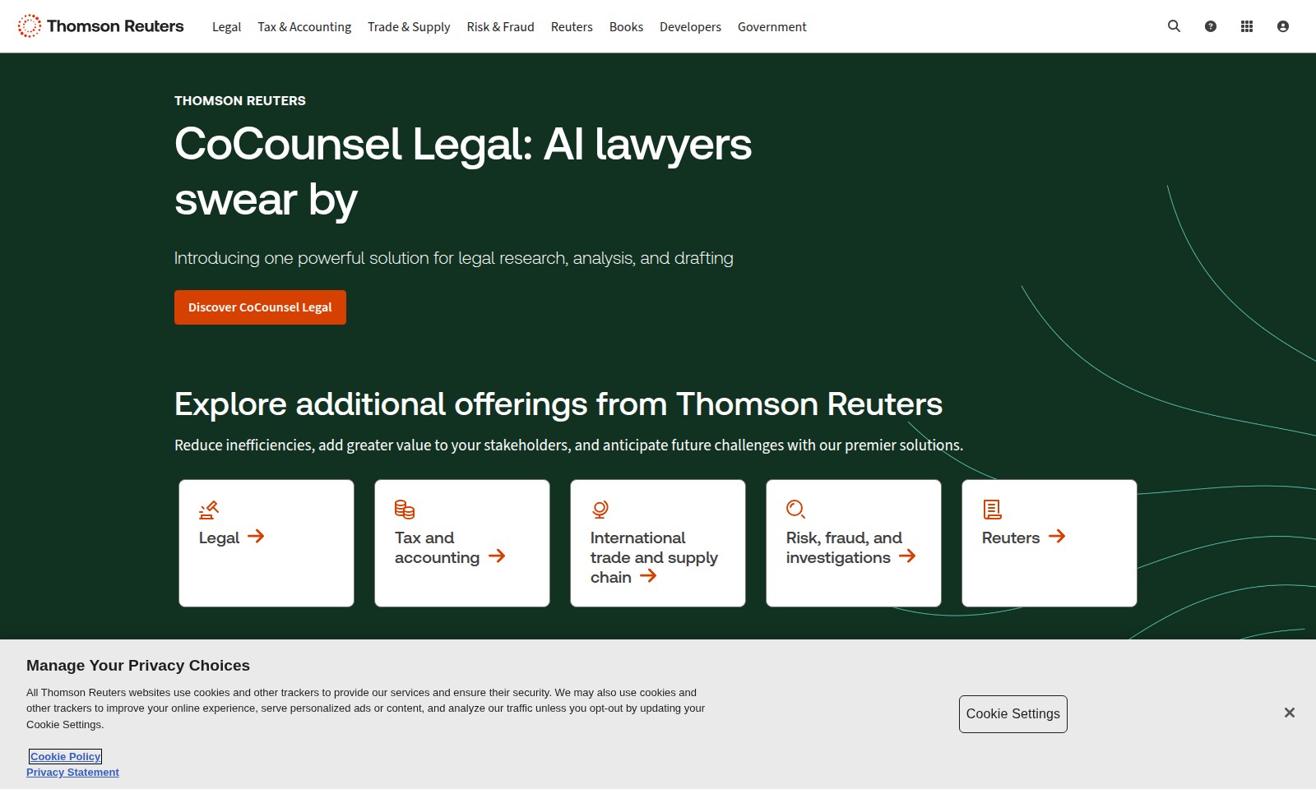Click the 'THOMSON REUTERS' eyebrow label
The width and height of the screenshot is (1316, 789).
pos(240,100)
